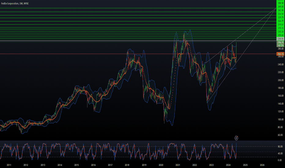Click the 60.00 price axis tick
This screenshot has height=168, width=285.
(x=280, y=135)
